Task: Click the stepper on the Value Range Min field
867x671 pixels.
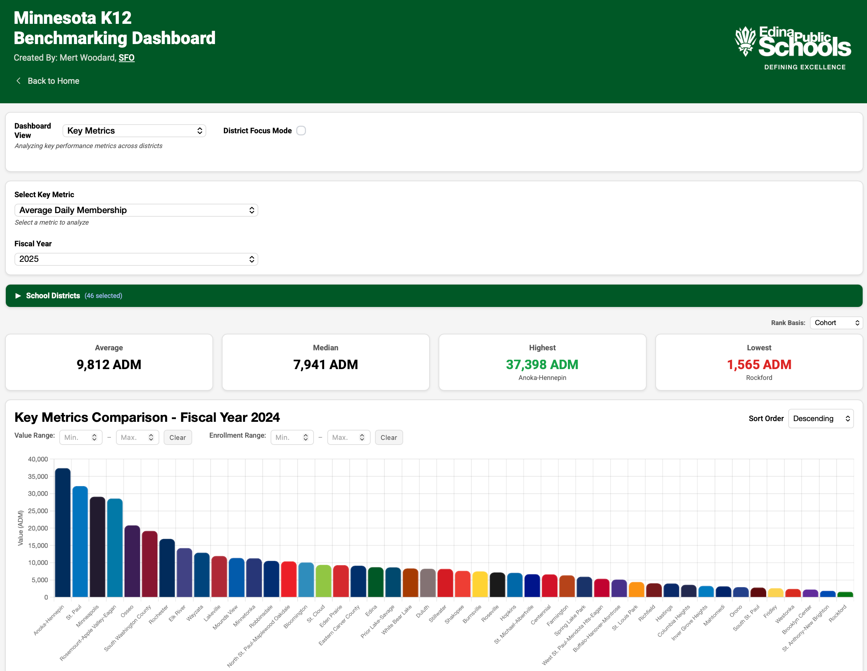Action: 95,437
